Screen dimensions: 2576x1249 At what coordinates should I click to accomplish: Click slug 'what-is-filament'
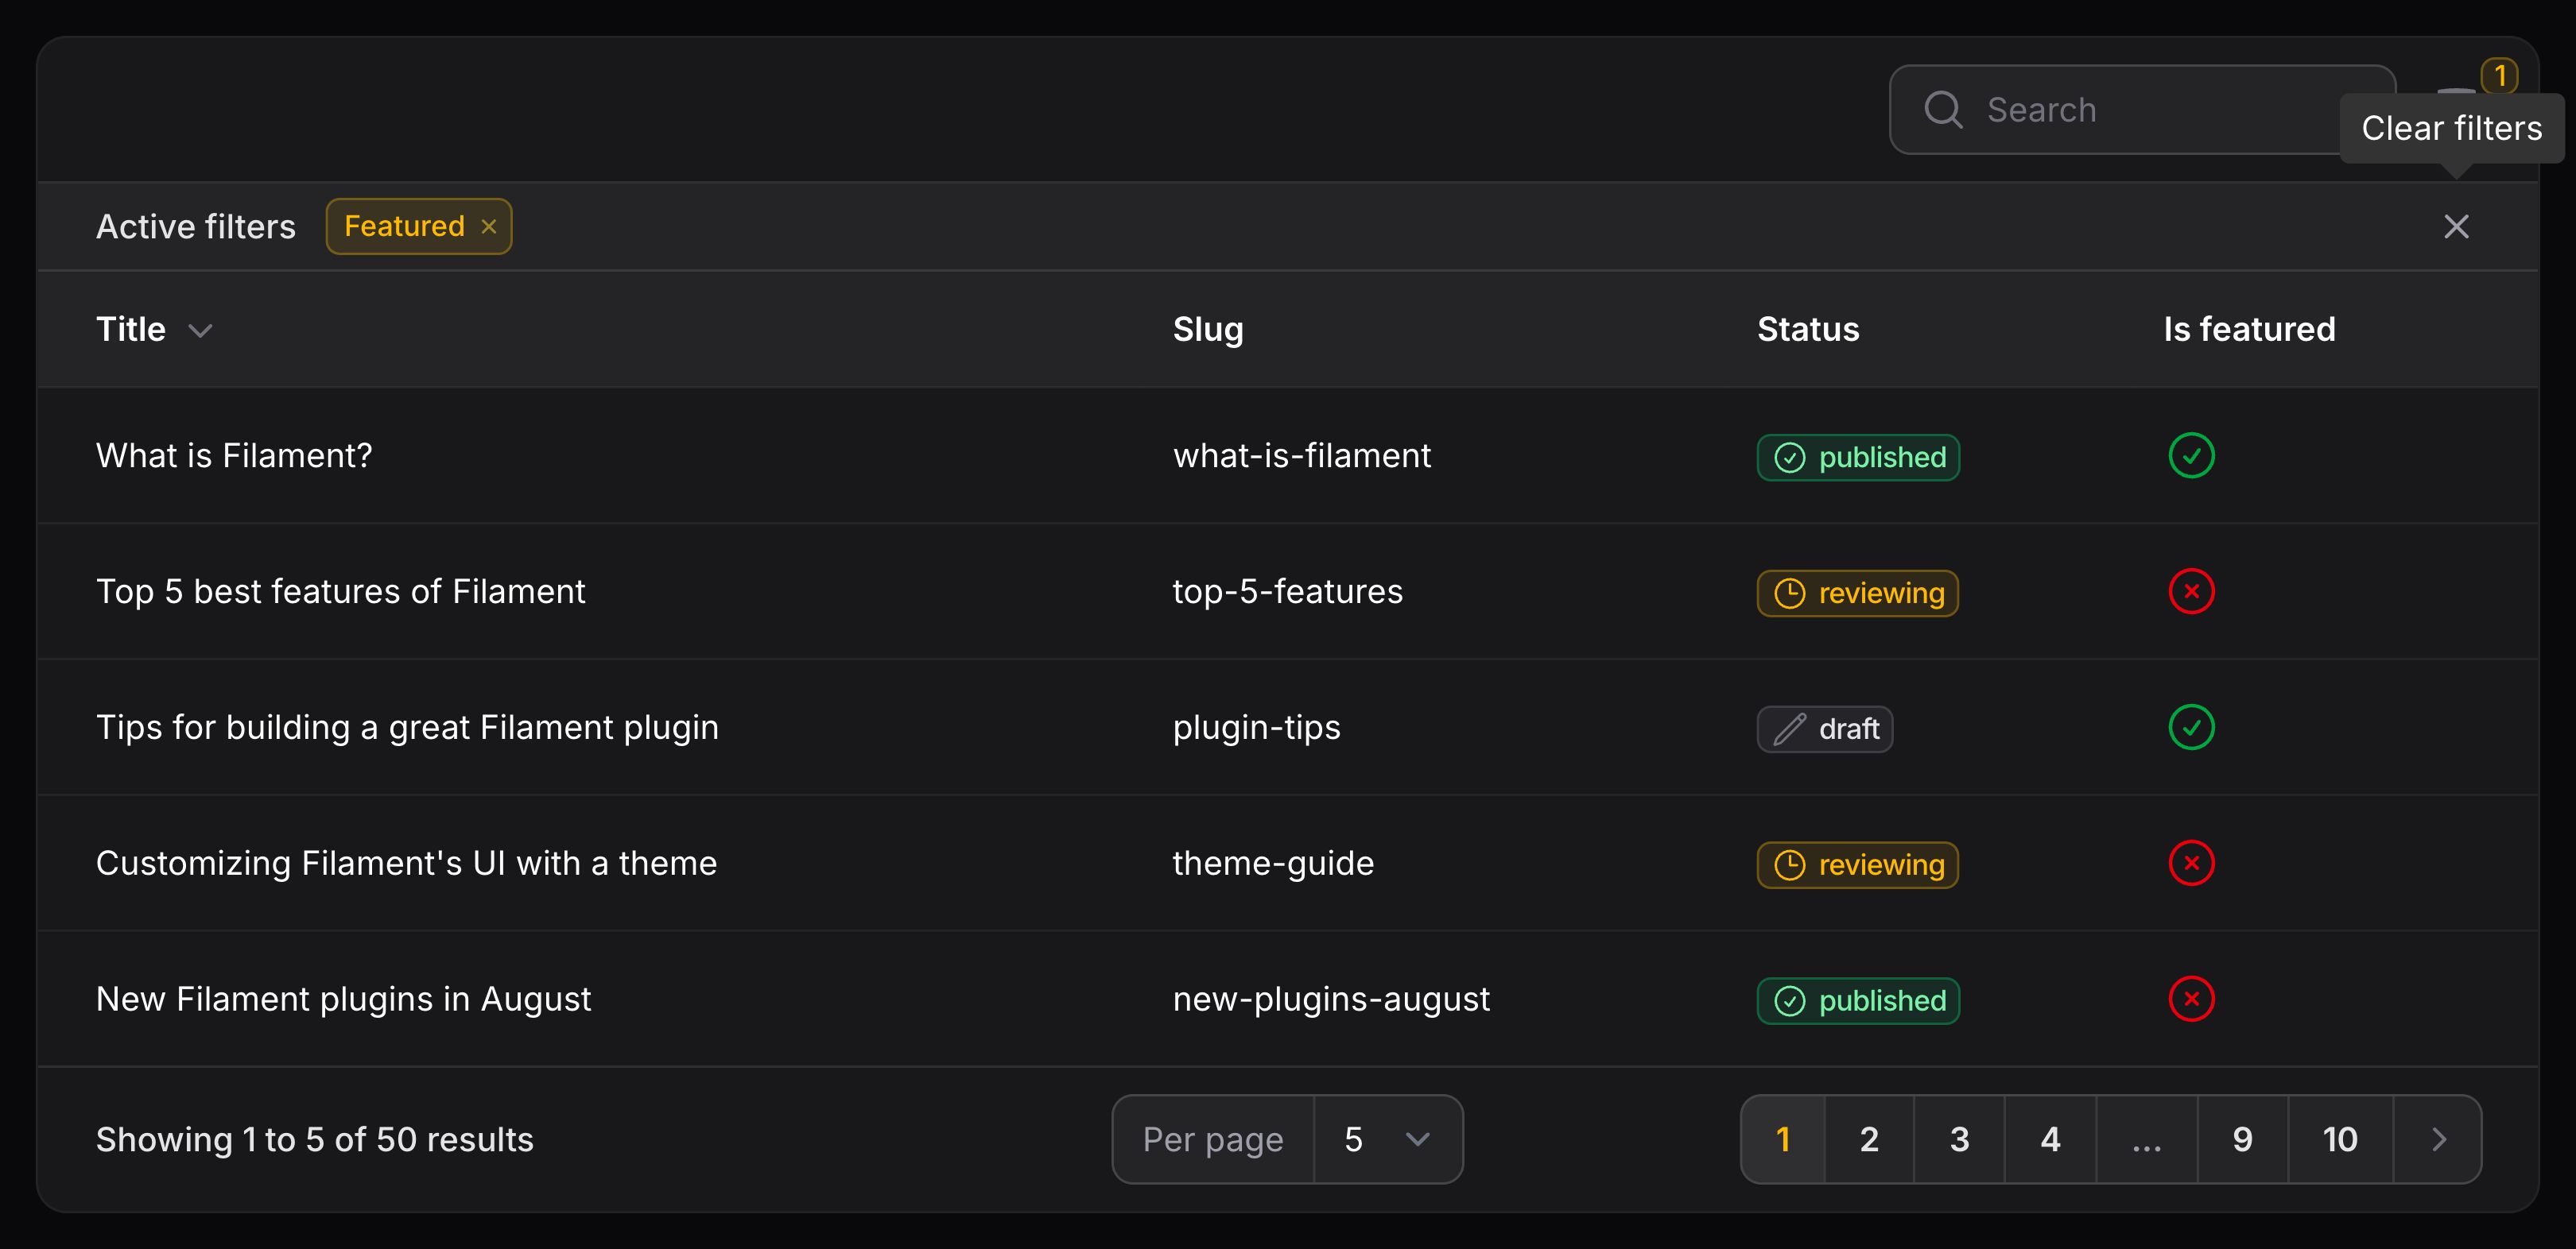point(1301,455)
